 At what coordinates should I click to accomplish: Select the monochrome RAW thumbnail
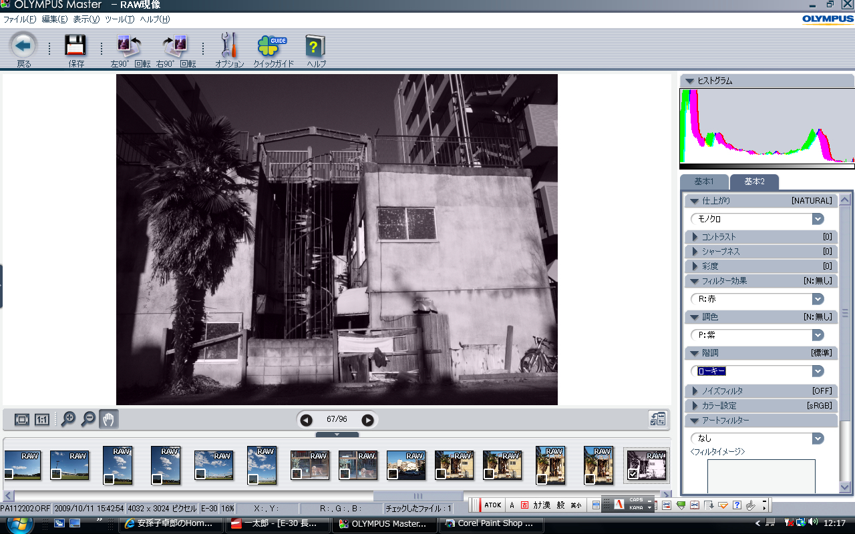coord(647,465)
